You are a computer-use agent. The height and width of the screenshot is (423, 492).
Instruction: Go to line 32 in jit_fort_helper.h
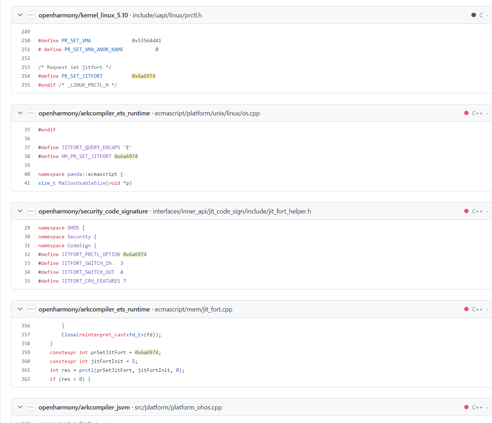pos(27,254)
